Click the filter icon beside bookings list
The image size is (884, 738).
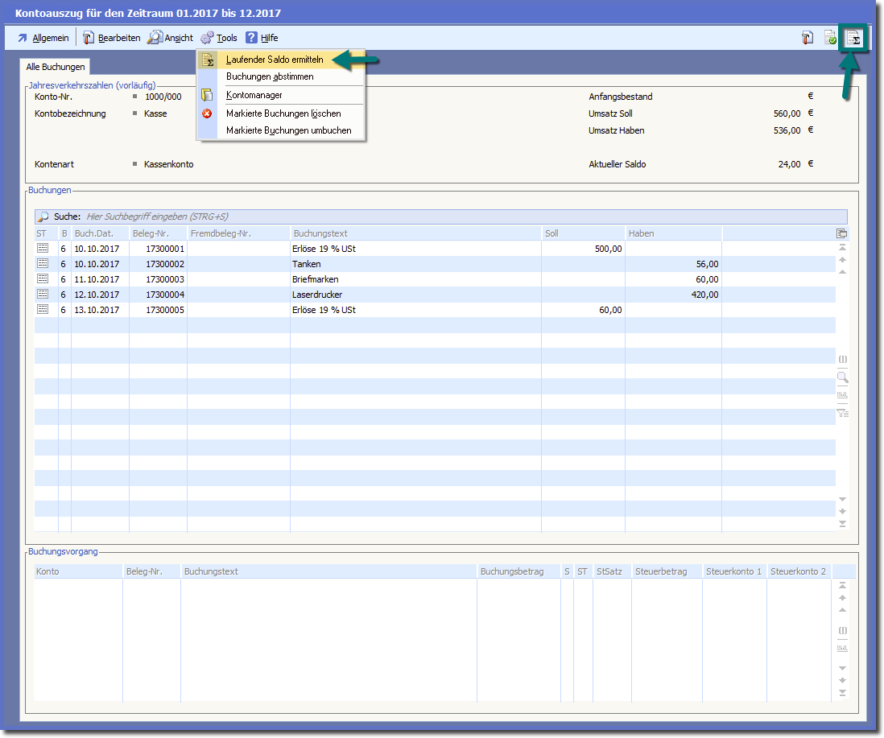click(x=842, y=414)
